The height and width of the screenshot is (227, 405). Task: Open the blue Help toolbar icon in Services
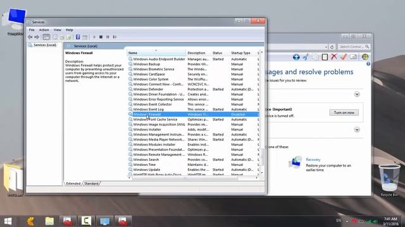(x=78, y=37)
